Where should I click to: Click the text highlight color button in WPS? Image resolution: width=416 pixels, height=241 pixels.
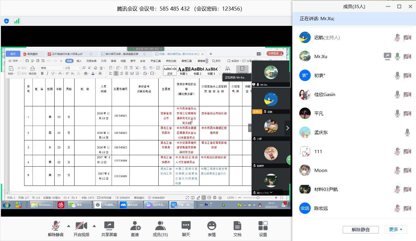86,73
